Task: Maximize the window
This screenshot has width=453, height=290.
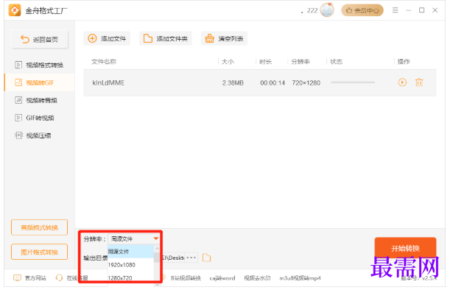Action: pyautogui.click(x=422, y=10)
